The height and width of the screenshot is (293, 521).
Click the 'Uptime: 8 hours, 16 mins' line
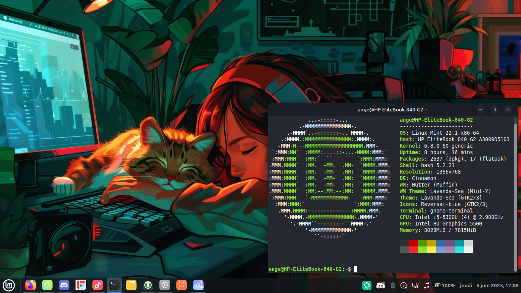point(436,152)
